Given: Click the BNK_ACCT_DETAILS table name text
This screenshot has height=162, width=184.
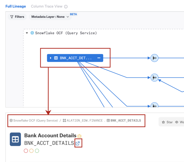Looking at the screenshot, I should (x=49, y=143).
